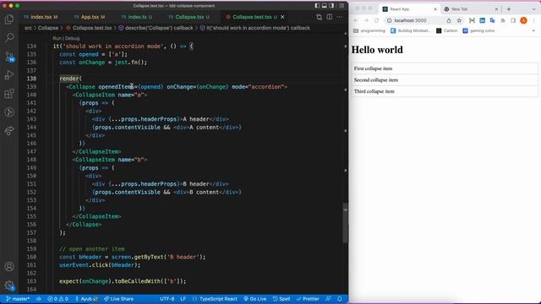Click the Google Translate extension icon
This screenshot has width=541, height=304.
point(492,20)
